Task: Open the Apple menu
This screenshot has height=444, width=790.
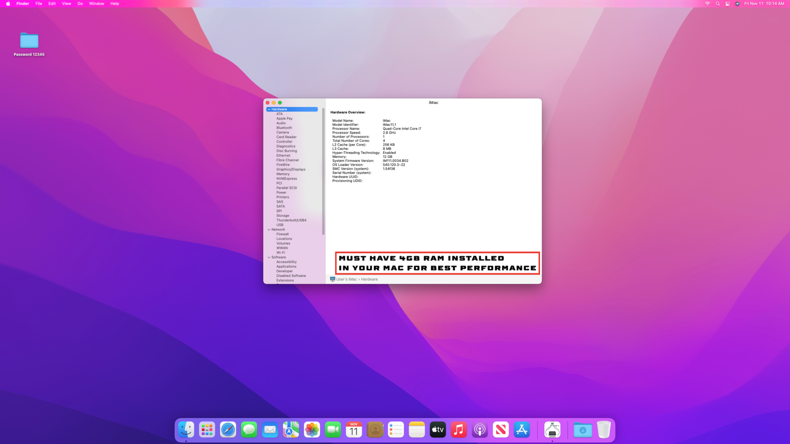Action: point(8,3)
